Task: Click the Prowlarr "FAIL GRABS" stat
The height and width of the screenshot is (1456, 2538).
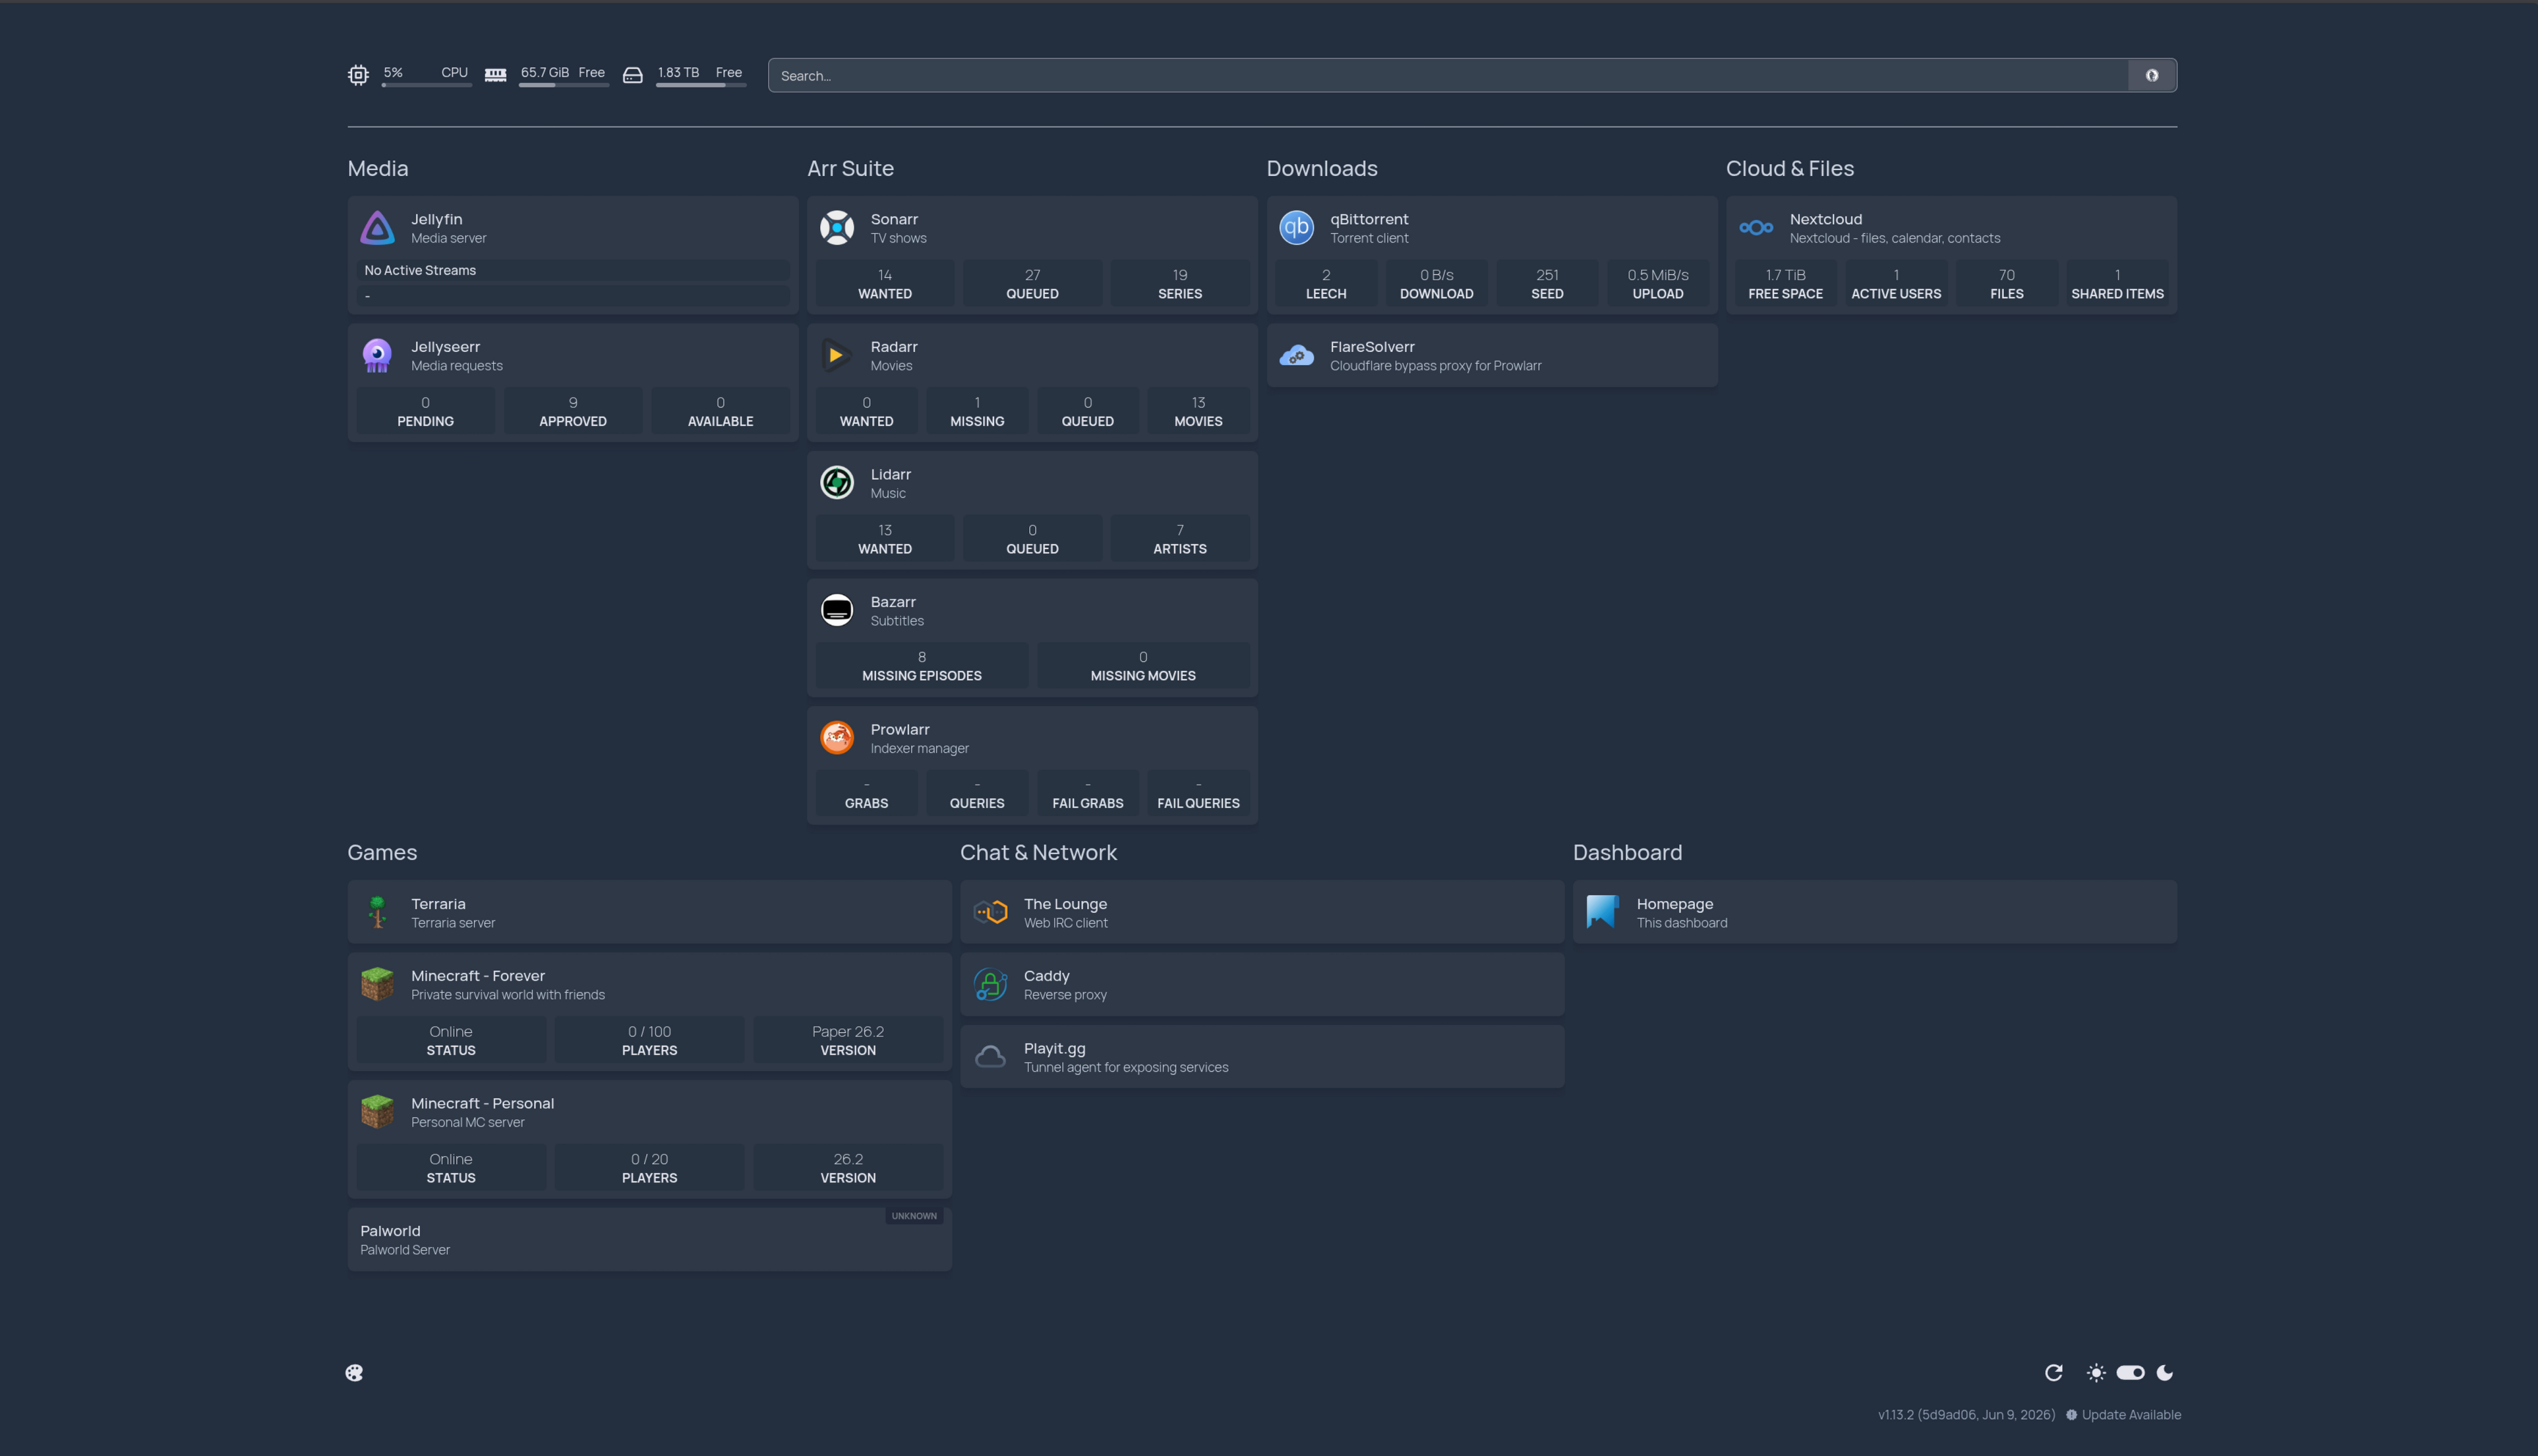Action: coord(1087,794)
